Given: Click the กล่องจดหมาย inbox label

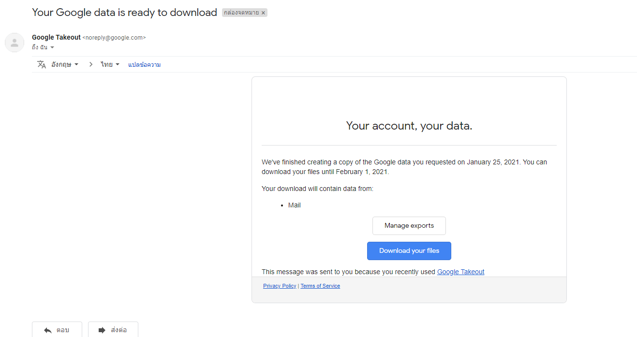Looking at the screenshot, I should [x=241, y=13].
